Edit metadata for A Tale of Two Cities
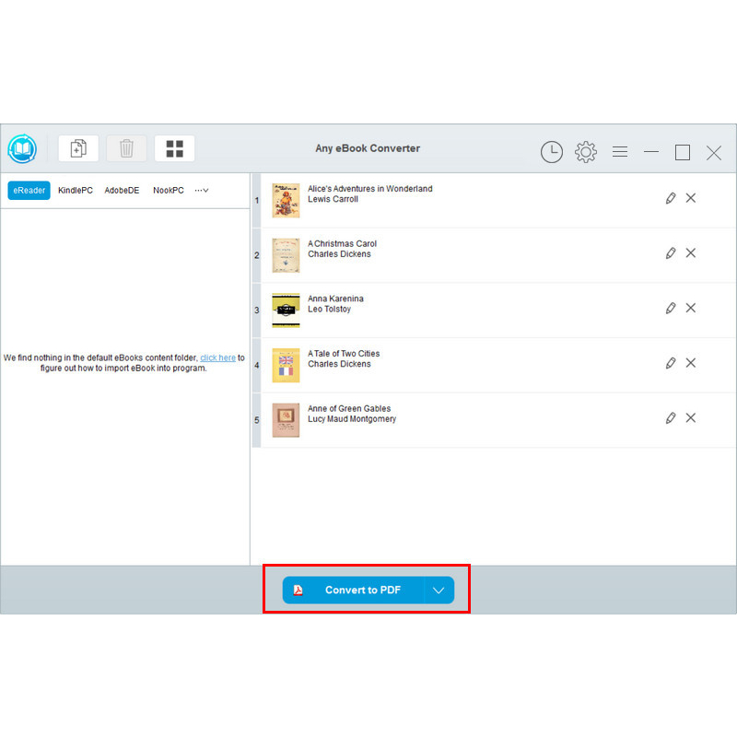This screenshot has height=737, width=737. coord(671,363)
